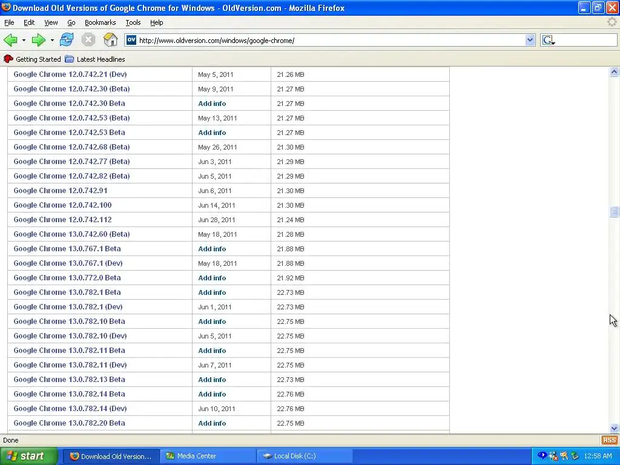Open Google Chrome 12.0.742.68 (Beta) link
Image resolution: width=620 pixels, height=465 pixels.
(x=71, y=147)
